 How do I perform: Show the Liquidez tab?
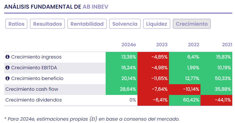pyautogui.click(x=157, y=24)
